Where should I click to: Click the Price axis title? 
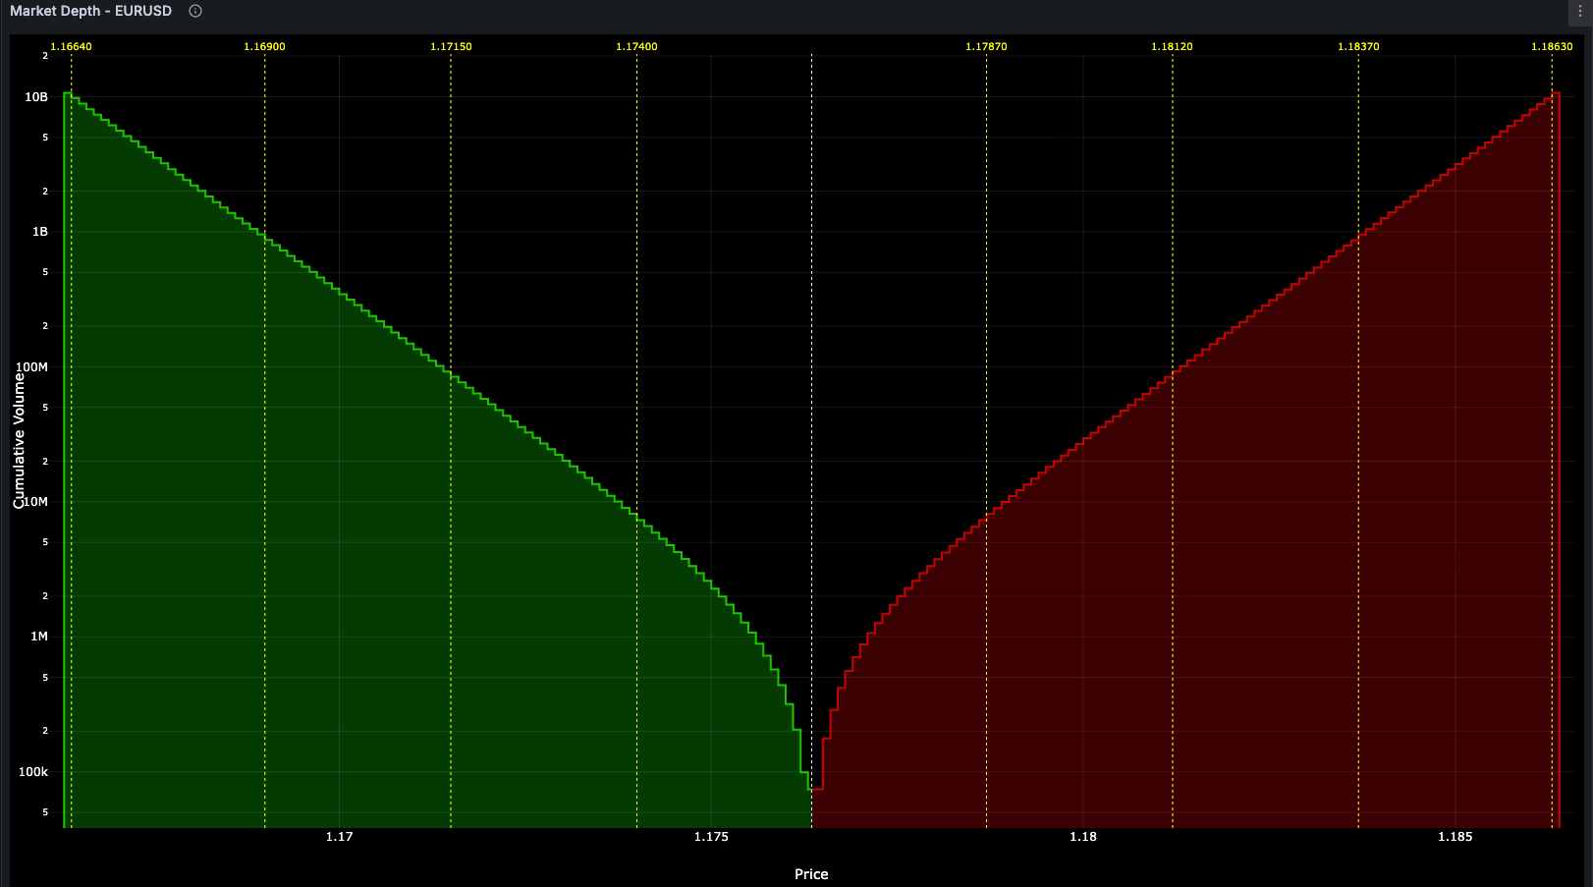click(x=811, y=873)
